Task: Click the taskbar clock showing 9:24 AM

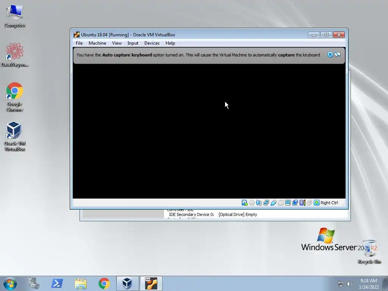Action: click(x=369, y=284)
